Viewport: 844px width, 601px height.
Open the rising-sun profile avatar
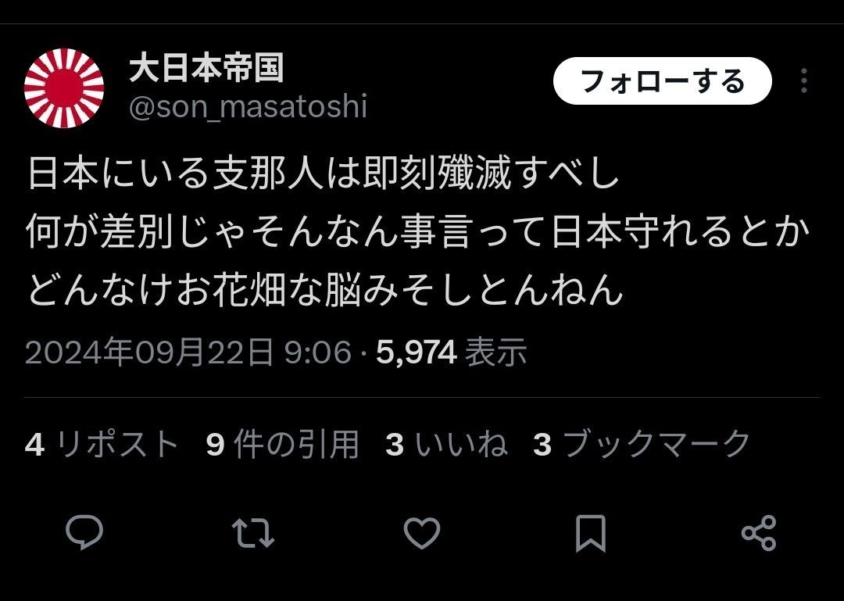[64, 88]
